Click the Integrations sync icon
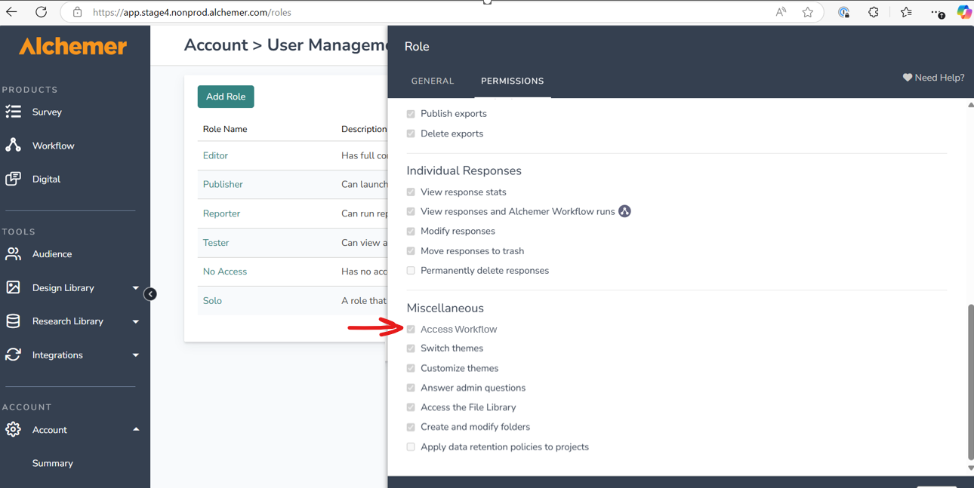Image resolution: width=974 pixels, height=488 pixels. click(13, 354)
